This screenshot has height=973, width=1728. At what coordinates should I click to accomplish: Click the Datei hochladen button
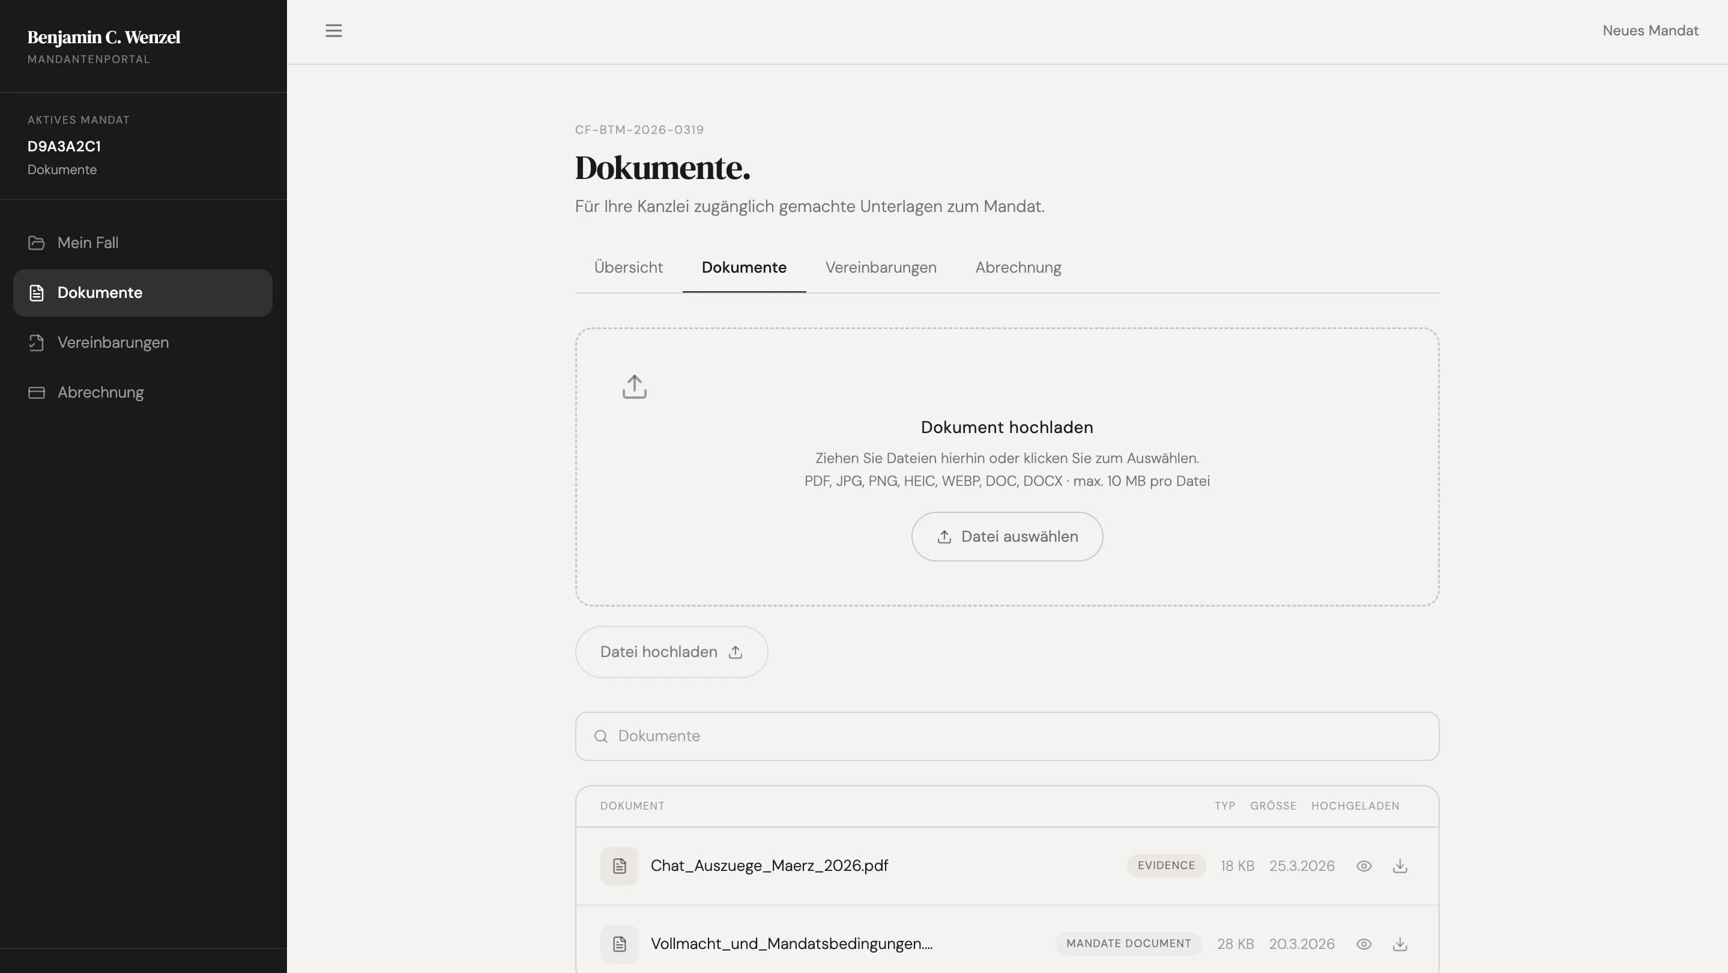click(671, 652)
